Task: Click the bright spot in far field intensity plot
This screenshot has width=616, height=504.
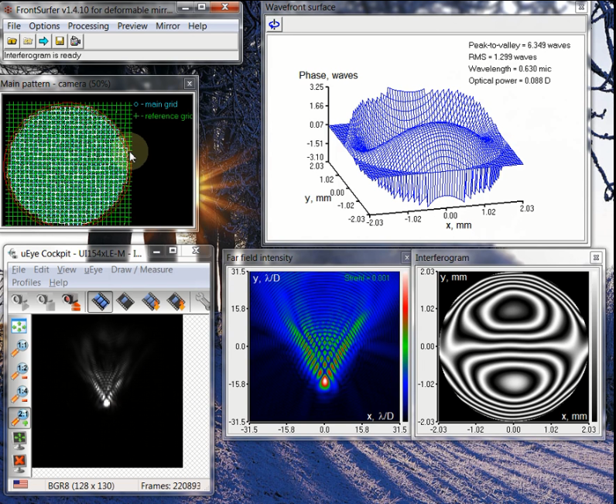Action: pyautogui.click(x=325, y=382)
